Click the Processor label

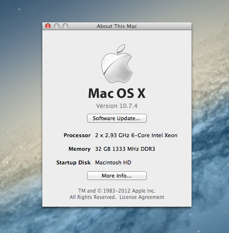click(x=77, y=135)
